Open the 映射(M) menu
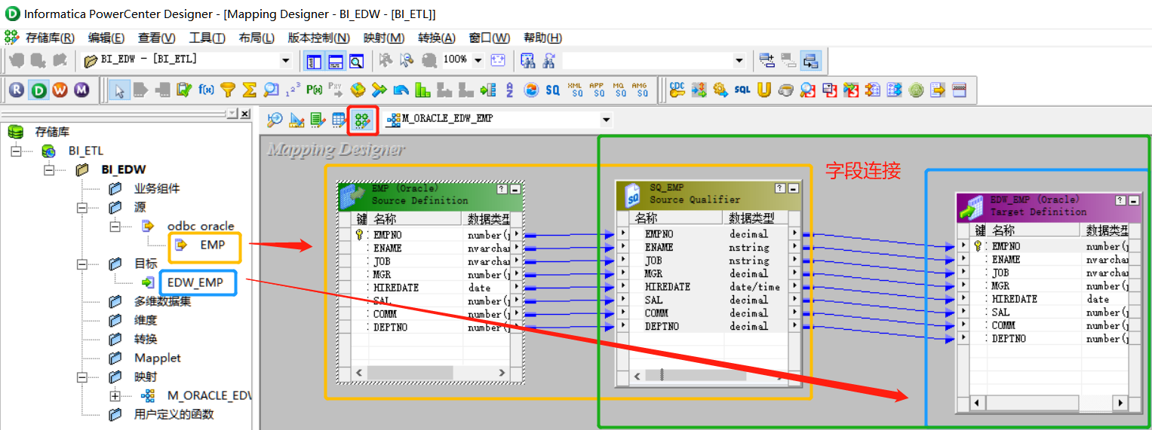The image size is (1152, 430). point(384,38)
